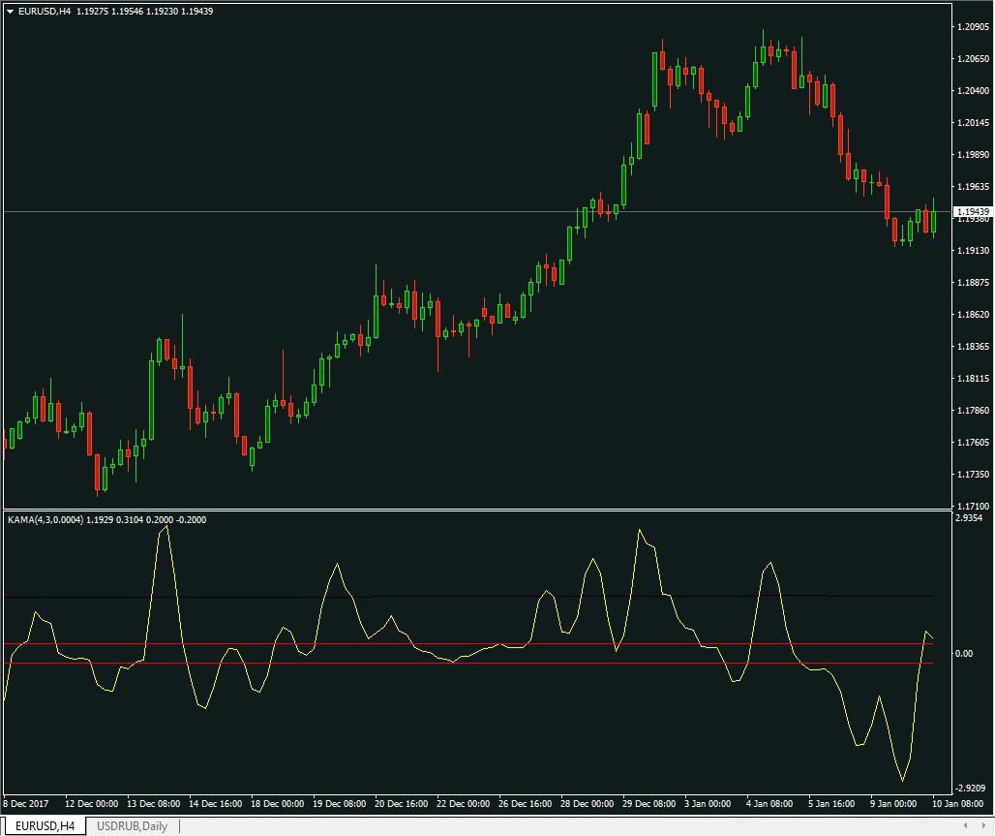Screen dimensions: 995x836
Task: Open the USDRUB,Daily chart tab
Action: click(x=132, y=826)
